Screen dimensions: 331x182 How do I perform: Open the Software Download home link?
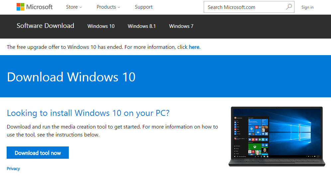[x=46, y=26]
